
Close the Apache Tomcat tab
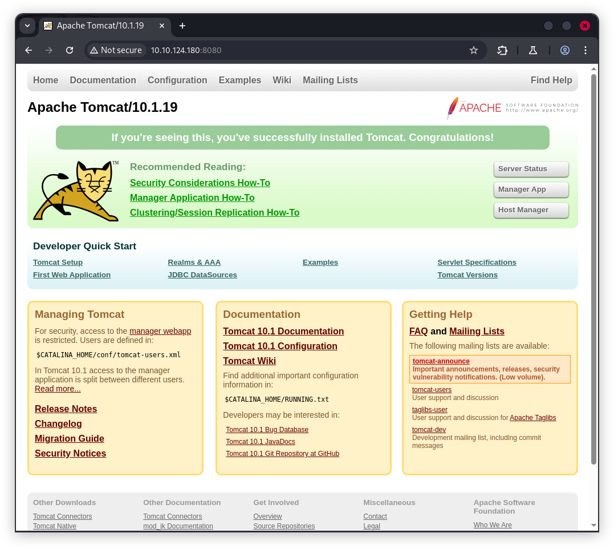(x=162, y=26)
